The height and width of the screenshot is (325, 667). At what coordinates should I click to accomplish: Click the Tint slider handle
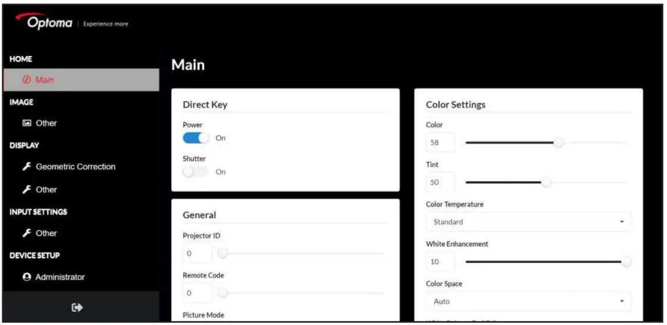click(546, 183)
